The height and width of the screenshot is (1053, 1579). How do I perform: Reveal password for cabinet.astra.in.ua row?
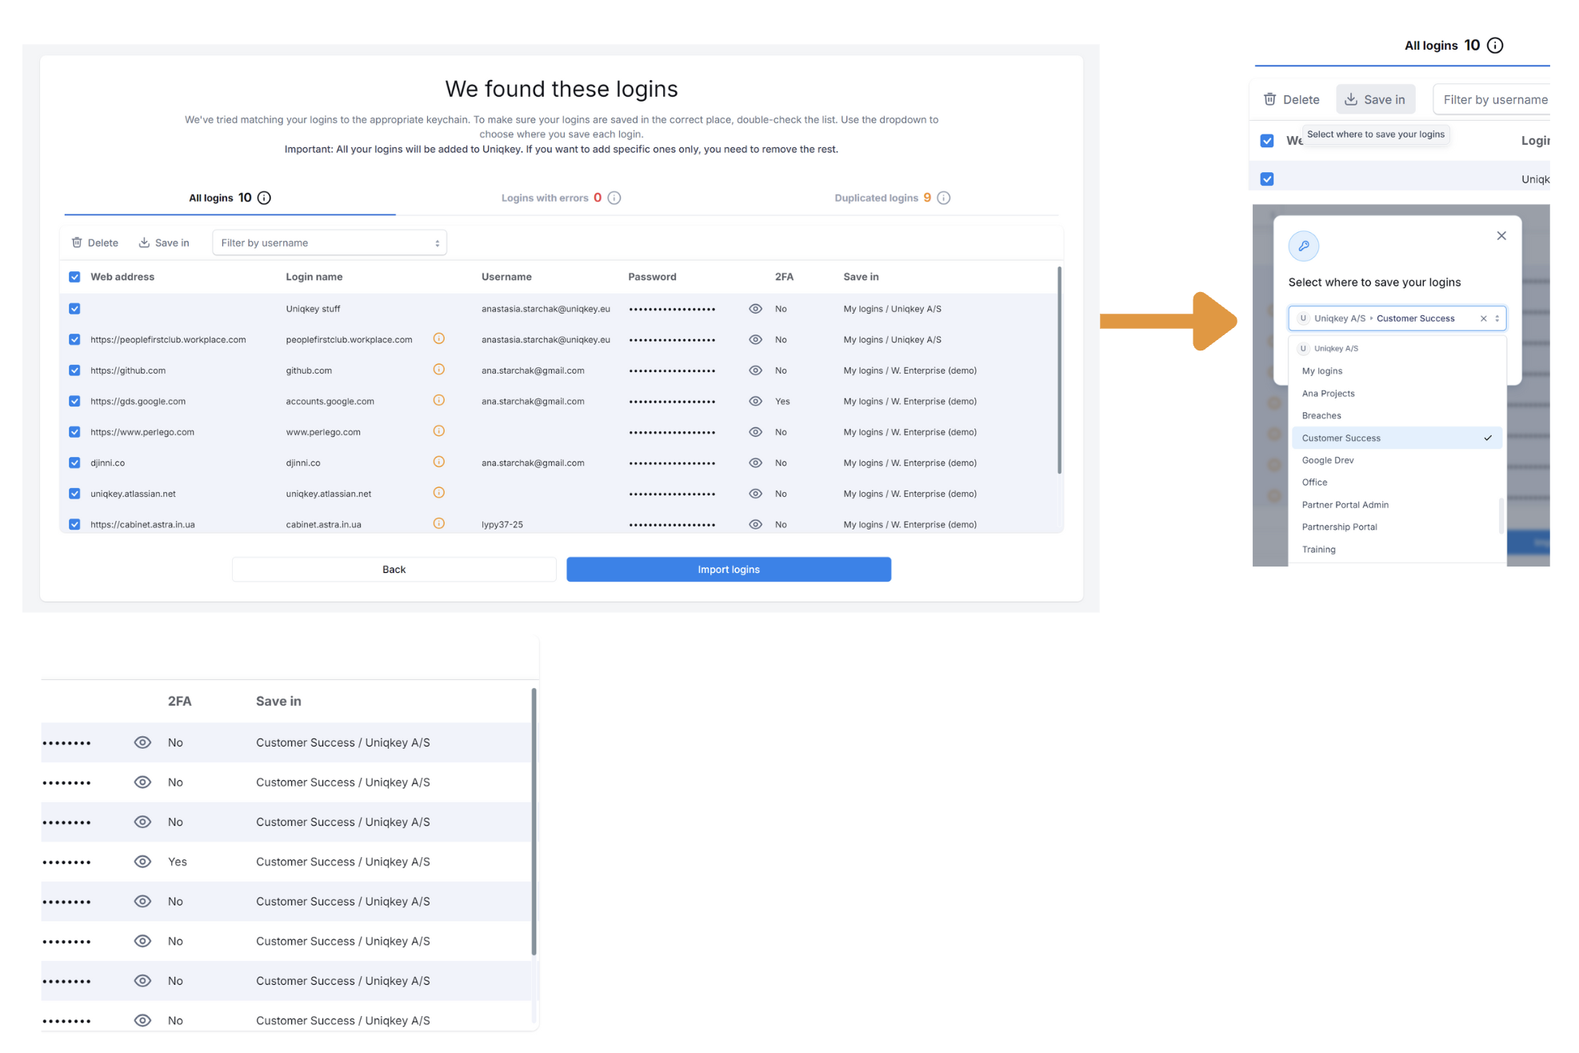pyautogui.click(x=755, y=524)
